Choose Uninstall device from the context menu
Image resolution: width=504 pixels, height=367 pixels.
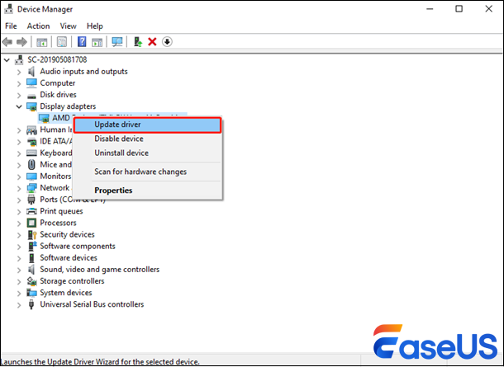pos(148,153)
